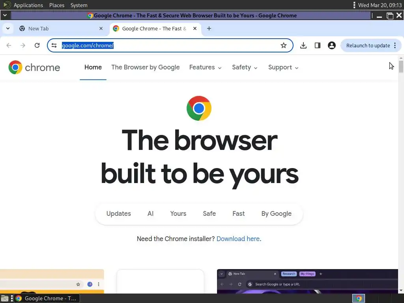Open the downloads tray icon
This screenshot has height=303, width=404.
tap(303, 45)
